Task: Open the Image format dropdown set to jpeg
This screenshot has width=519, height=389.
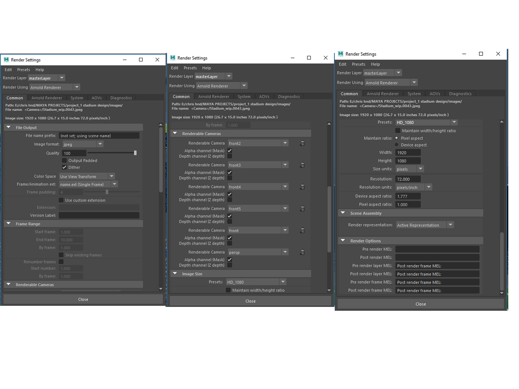Action: tap(83, 144)
